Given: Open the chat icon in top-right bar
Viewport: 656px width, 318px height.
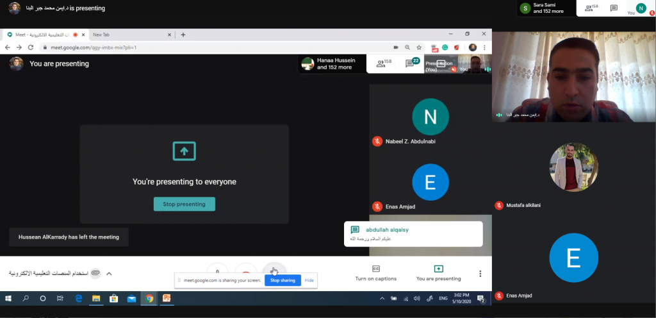Looking at the screenshot, I should tap(614, 8).
